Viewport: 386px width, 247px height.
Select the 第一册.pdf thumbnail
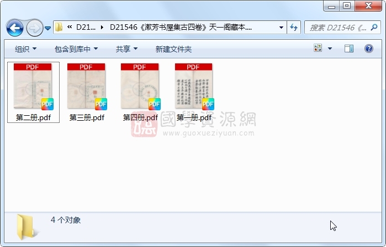click(x=194, y=86)
